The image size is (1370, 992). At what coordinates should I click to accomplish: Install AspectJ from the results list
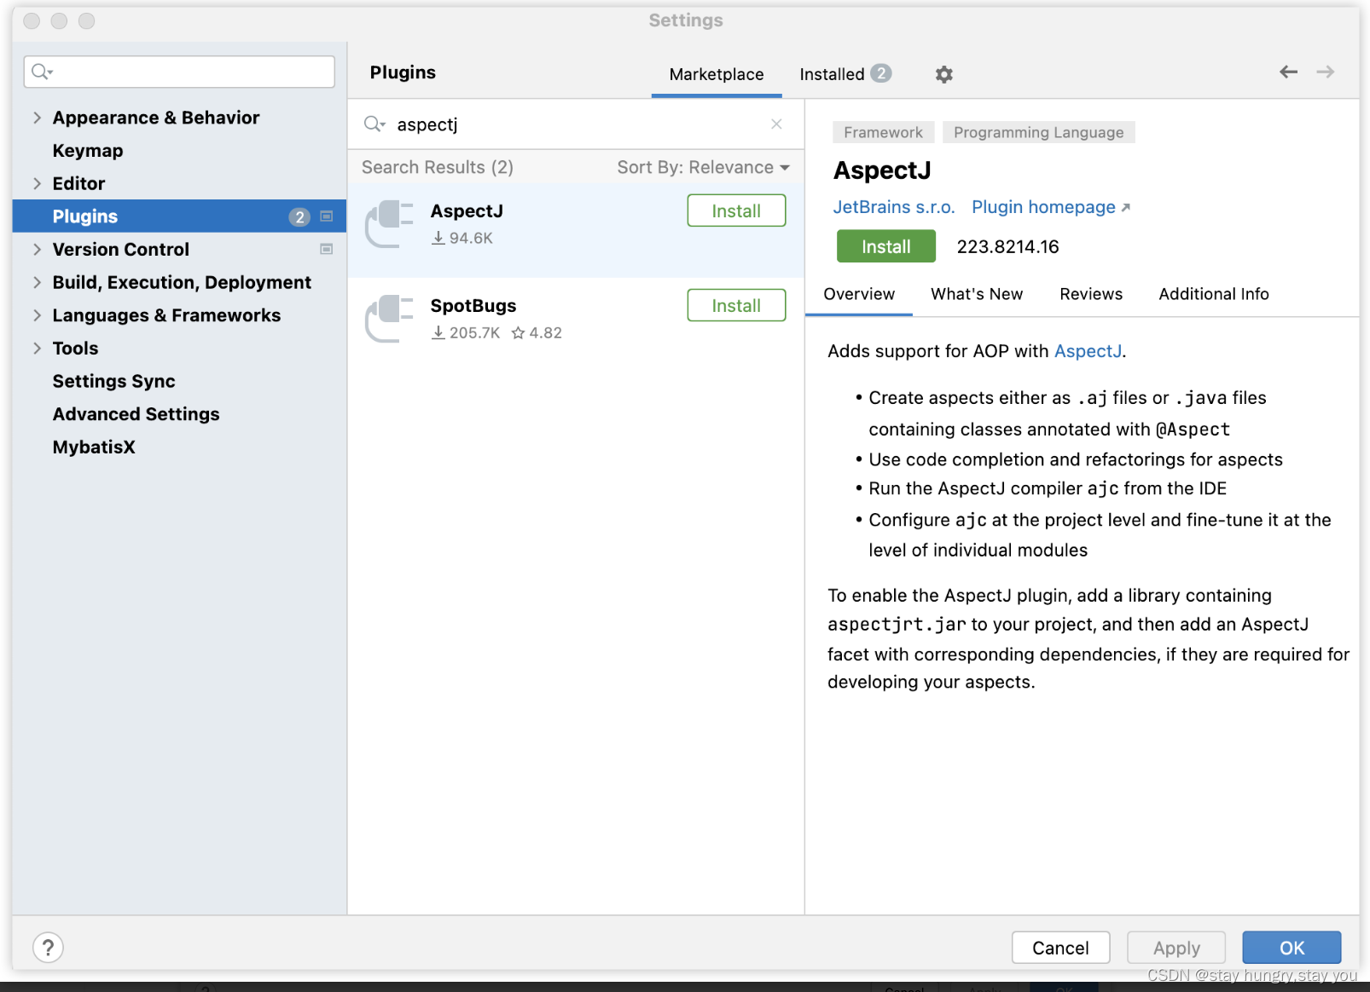click(x=736, y=211)
